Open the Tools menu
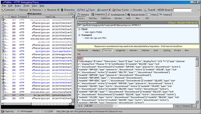201x114 pixels. coord(26,6)
